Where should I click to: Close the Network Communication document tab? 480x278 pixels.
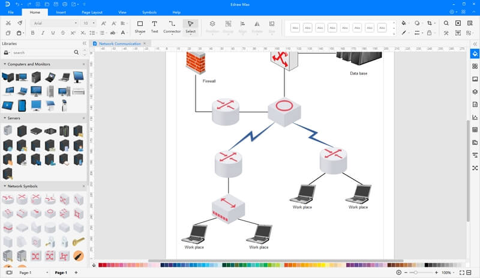click(145, 43)
